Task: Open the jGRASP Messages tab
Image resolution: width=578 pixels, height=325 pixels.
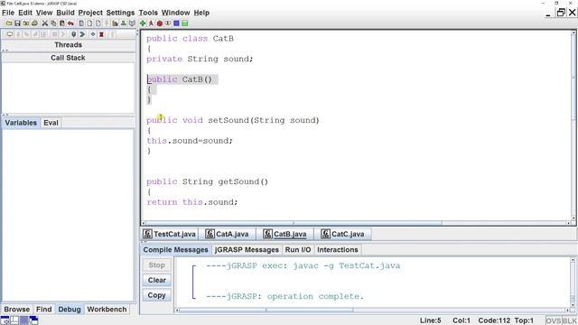Action: tap(247, 250)
